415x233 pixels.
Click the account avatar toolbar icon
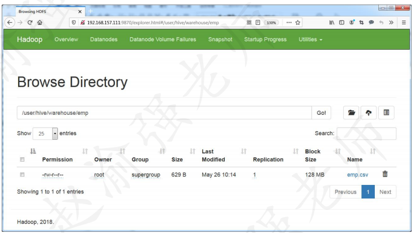point(352,23)
